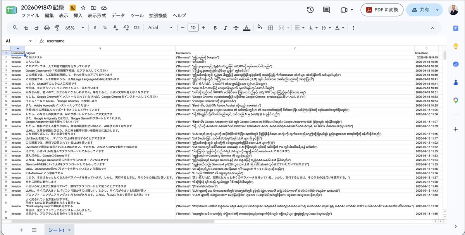
Task: Click the redo arrow icon
Action: [36, 27]
